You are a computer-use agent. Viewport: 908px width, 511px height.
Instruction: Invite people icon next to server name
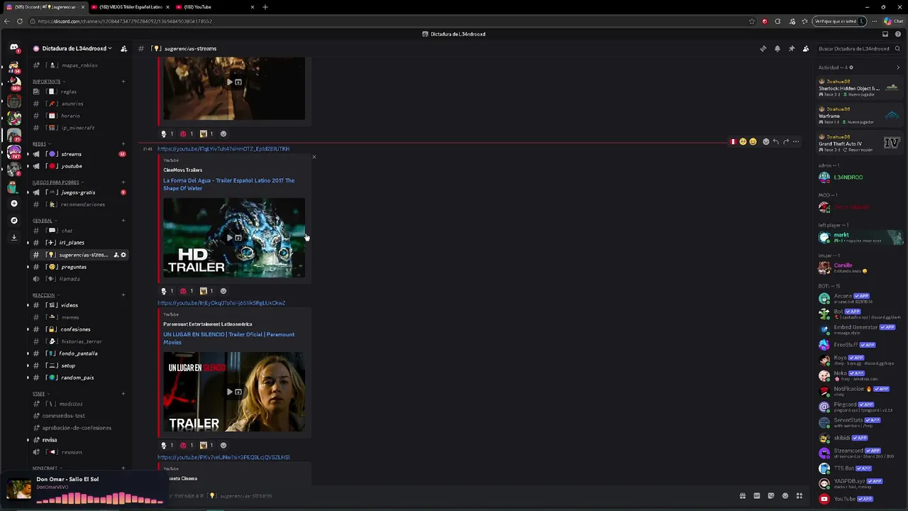point(123,49)
